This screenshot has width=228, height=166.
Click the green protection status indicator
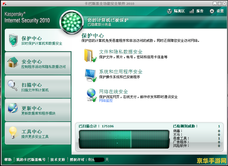tap(72, 22)
